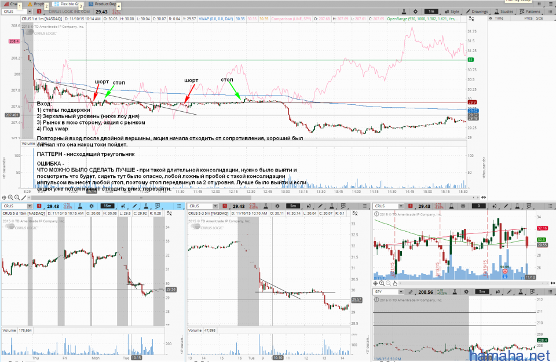
Task: Open Time and Sales column settings gear
Action: (491, 18)
